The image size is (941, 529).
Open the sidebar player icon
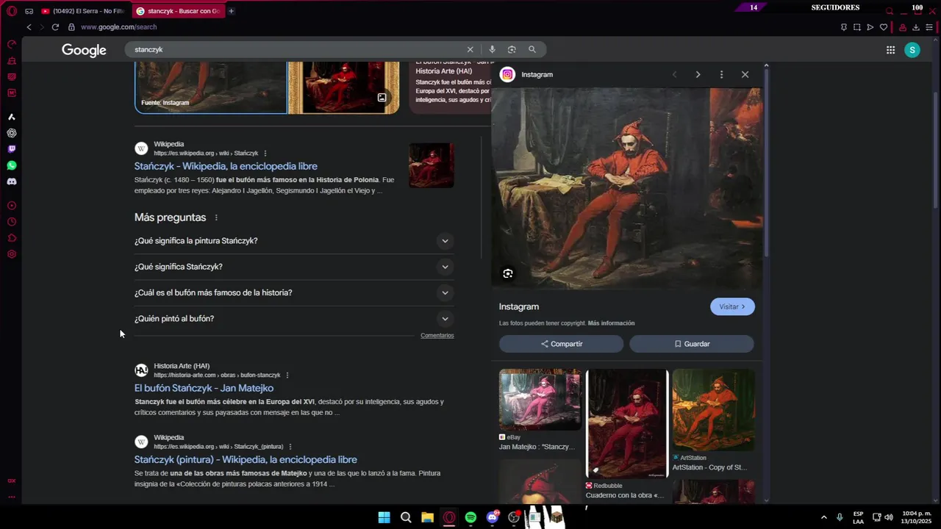[x=12, y=206]
